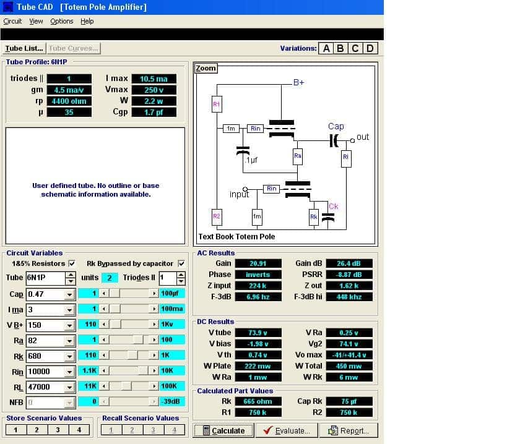
Task: Click Ra slider right arrow
Action: click(154, 339)
